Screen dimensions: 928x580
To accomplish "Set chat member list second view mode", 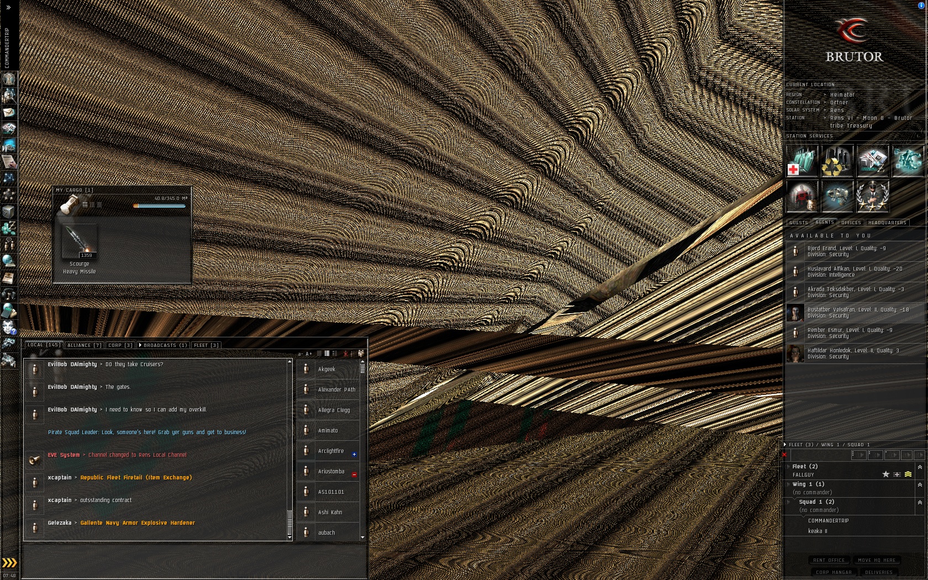I will pyautogui.click(x=327, y=354).
